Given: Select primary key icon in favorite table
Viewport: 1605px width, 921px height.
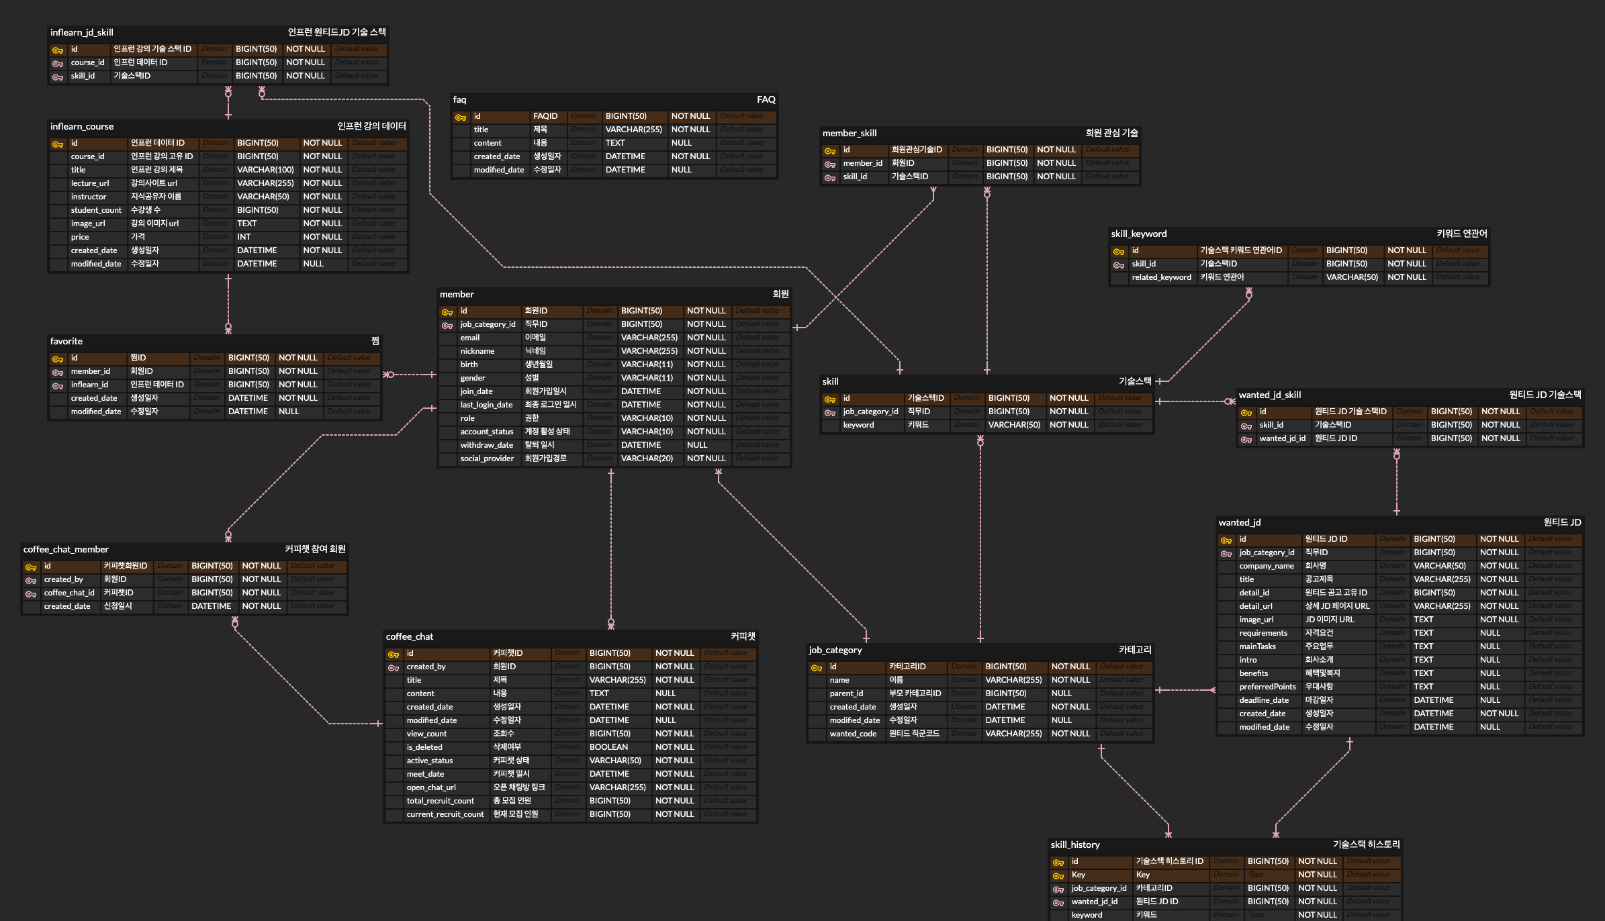Looking at the screenshot, I should 58,358.
